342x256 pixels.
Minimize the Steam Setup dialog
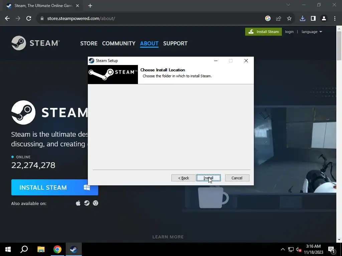click(x=216, y=61)
